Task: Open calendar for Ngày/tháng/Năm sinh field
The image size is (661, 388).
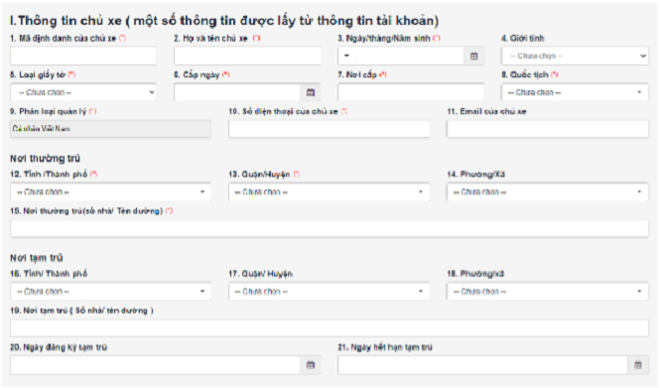Action: (x=473, y=56)
